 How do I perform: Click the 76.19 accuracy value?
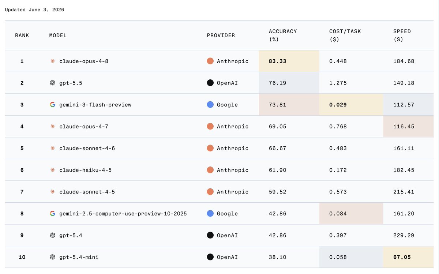pos(278,83)
